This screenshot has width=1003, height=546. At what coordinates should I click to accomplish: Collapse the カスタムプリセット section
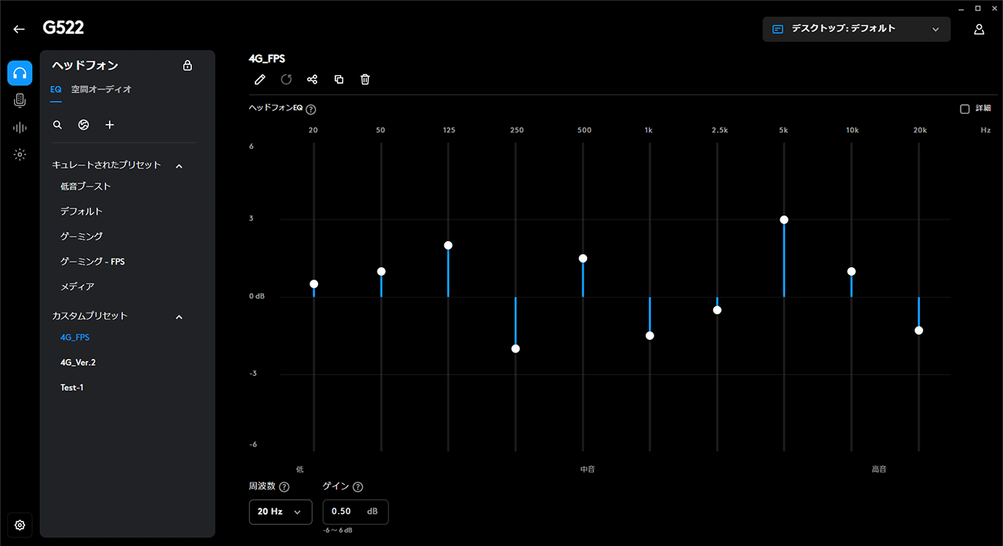(179, 316)
